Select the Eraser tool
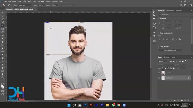Screen dimensions: 193x108 [2, 48]
